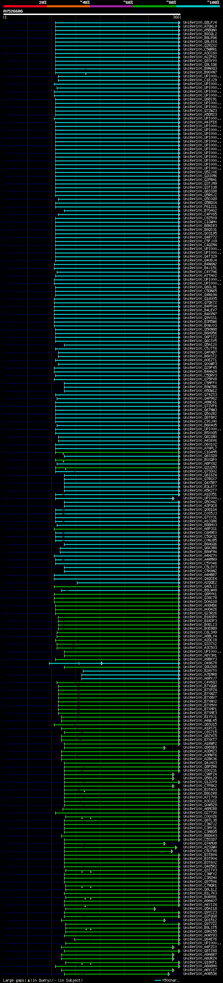Click the red 20% identity legend segment
Viewport: 223px width, 983px height.
pyautogui.click(x=25, y=6)
